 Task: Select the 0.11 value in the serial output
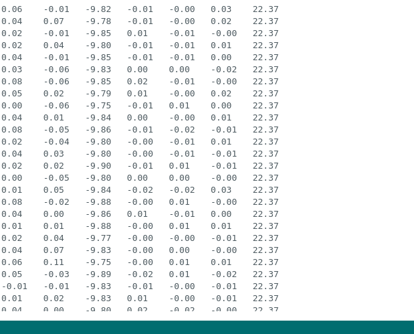pyautogui.click(x=54, y=262)
